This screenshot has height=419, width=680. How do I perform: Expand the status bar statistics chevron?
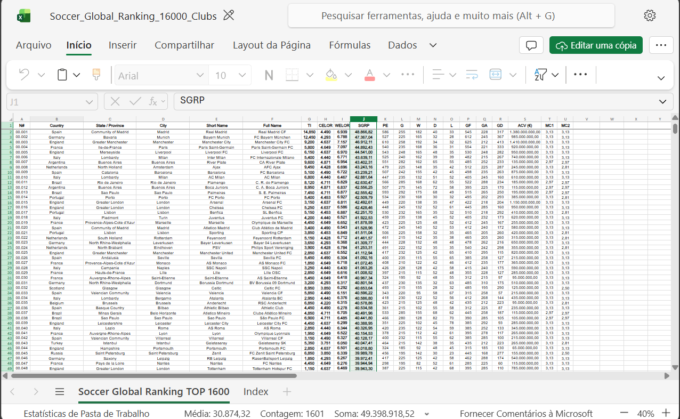click(x=427, y=414)
